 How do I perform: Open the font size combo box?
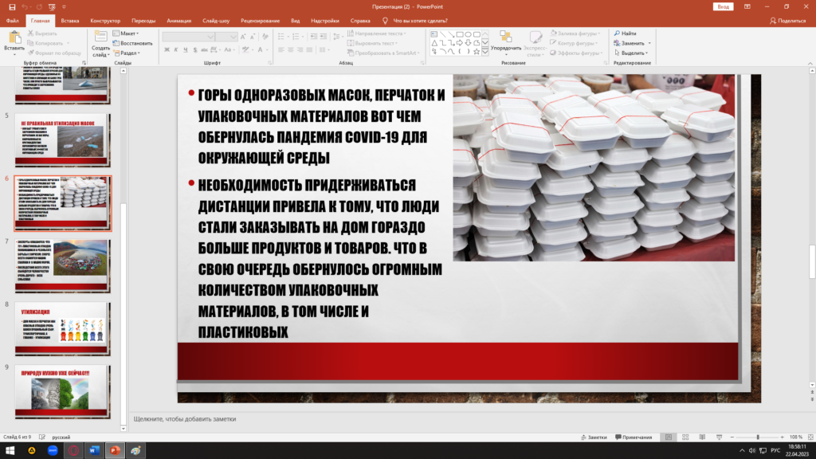point(226,37)
